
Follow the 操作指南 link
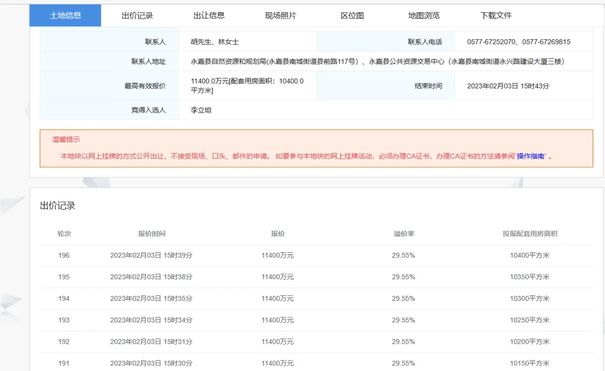click(530, 156)
